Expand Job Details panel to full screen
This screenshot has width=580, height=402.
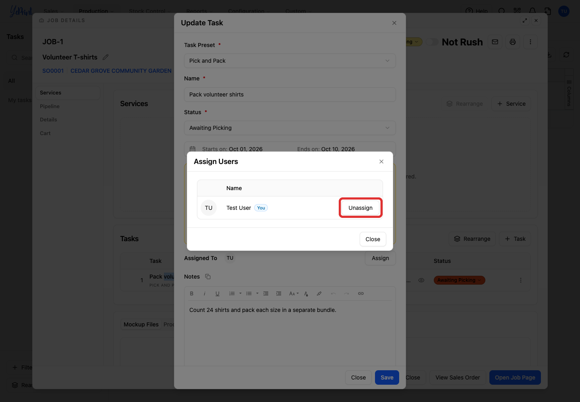525,21
